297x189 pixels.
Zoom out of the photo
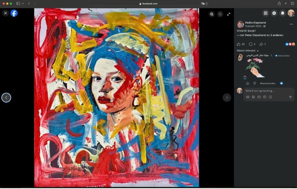220,14
